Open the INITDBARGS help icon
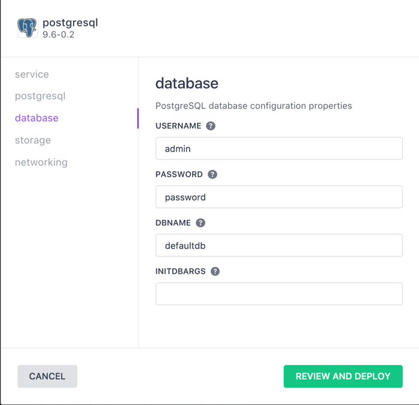419x405 pixels. click(x=215, y=271)
